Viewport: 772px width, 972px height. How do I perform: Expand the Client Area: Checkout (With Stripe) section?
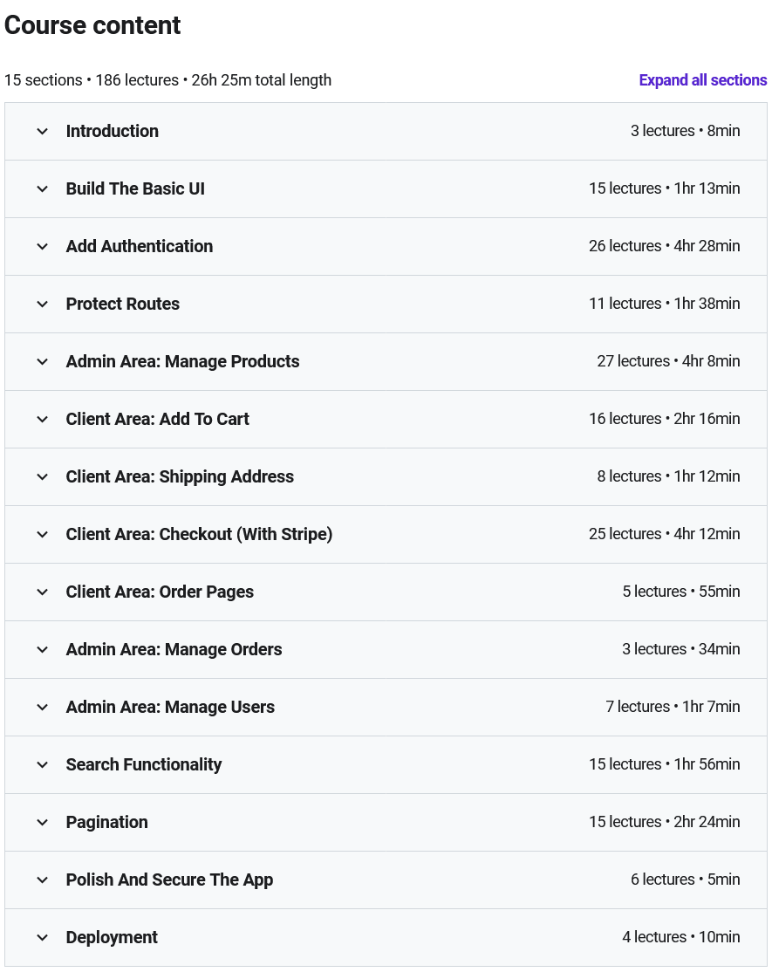click(199, 534)
